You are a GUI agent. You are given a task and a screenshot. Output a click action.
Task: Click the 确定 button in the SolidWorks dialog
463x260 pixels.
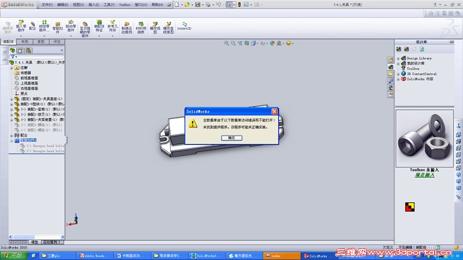[232, 138]
